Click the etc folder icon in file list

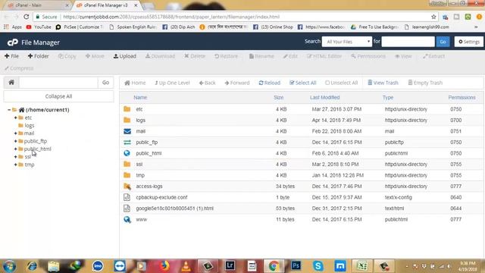tap(127, 109)
